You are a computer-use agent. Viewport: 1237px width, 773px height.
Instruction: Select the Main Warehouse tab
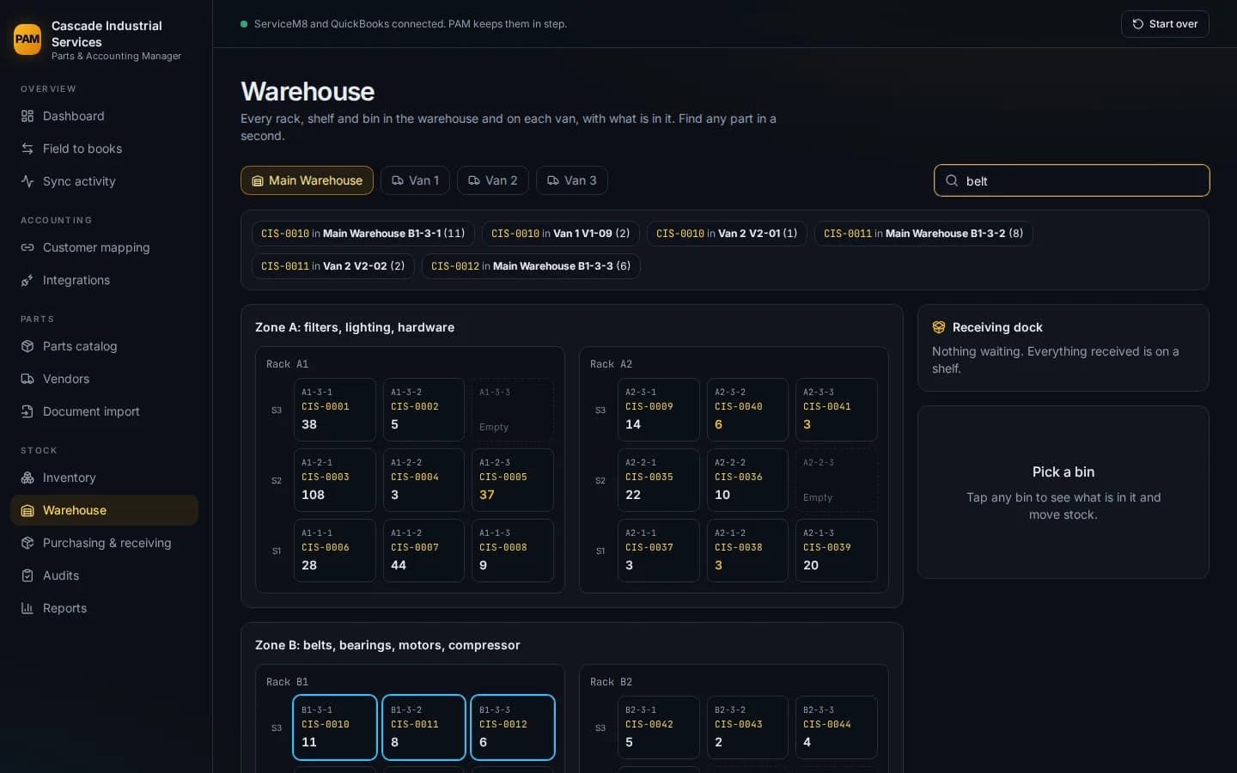coord(307,180)
